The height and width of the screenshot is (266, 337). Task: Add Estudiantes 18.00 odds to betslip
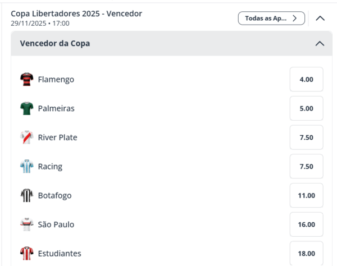[x=306, y=253]
